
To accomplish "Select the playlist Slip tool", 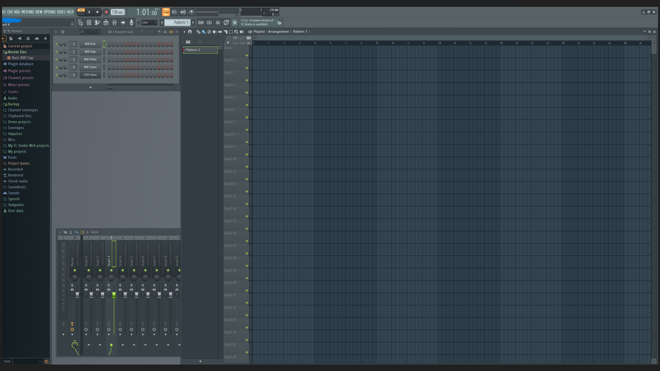I will [x=220, y=32].
